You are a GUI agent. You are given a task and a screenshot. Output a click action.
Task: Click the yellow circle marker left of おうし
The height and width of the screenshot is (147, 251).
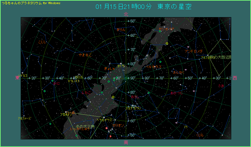(x=113, y=97)
